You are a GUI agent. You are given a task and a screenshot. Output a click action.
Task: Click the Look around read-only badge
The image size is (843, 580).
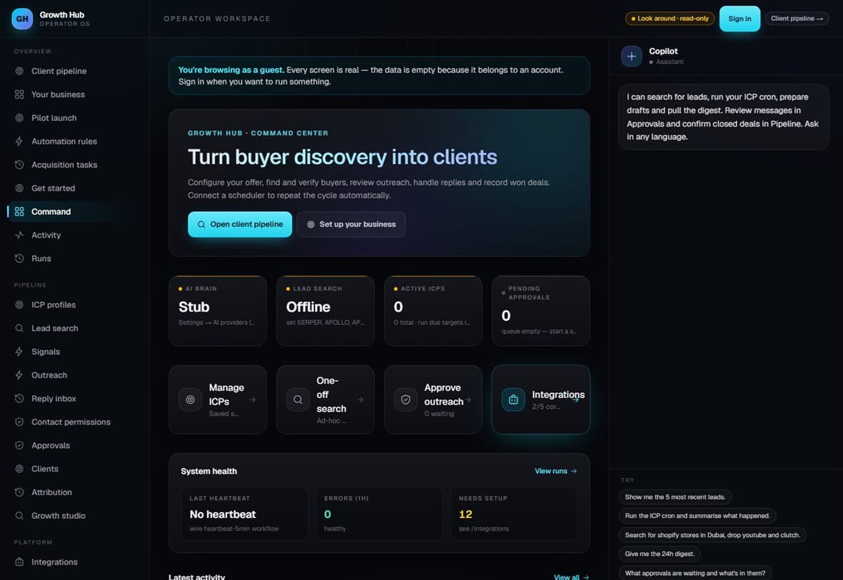click(x=669, y=18)
